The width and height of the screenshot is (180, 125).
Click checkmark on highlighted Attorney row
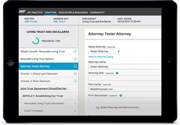75,66
